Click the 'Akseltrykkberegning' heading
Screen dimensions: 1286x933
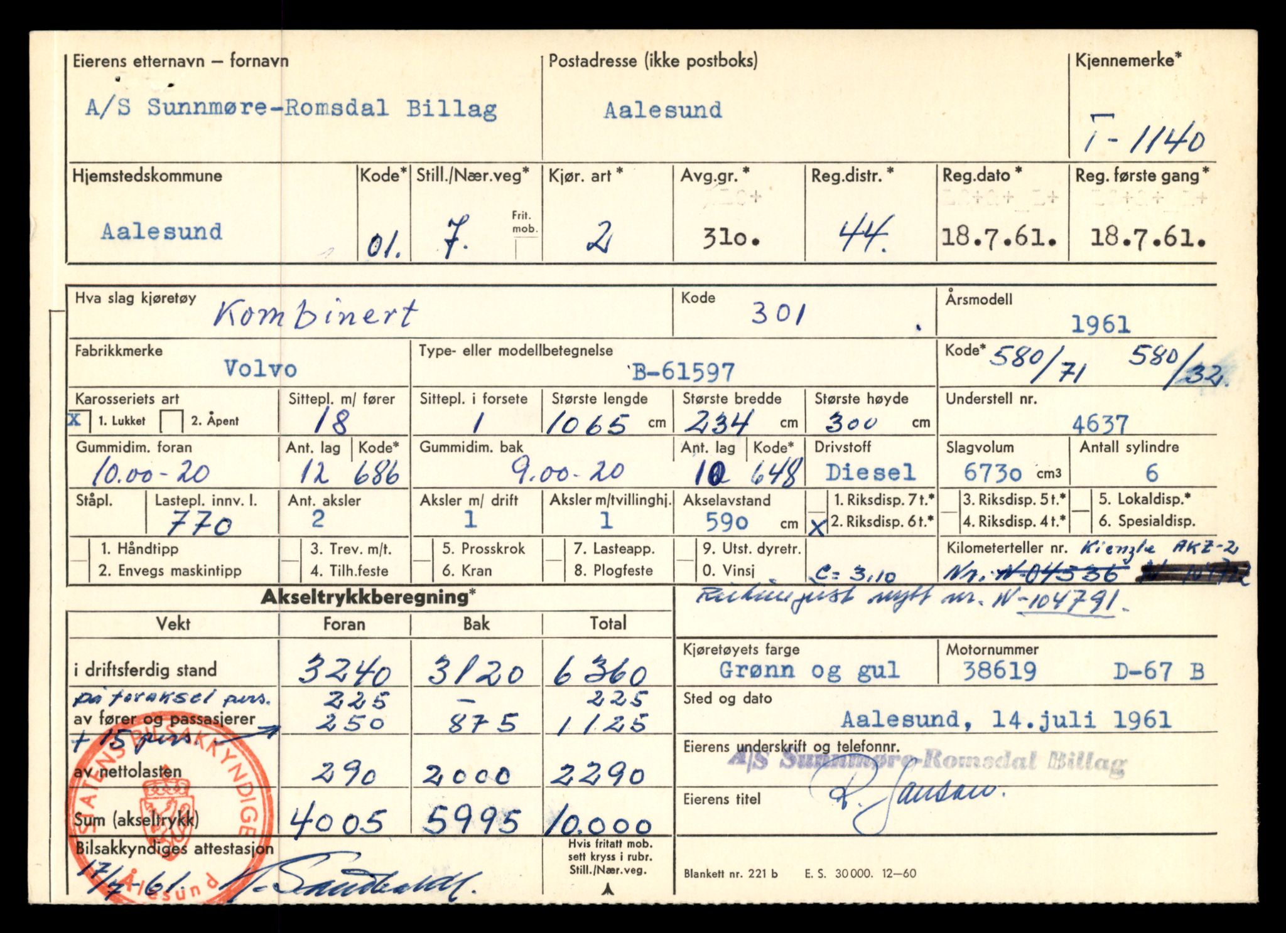pos(368,597)
